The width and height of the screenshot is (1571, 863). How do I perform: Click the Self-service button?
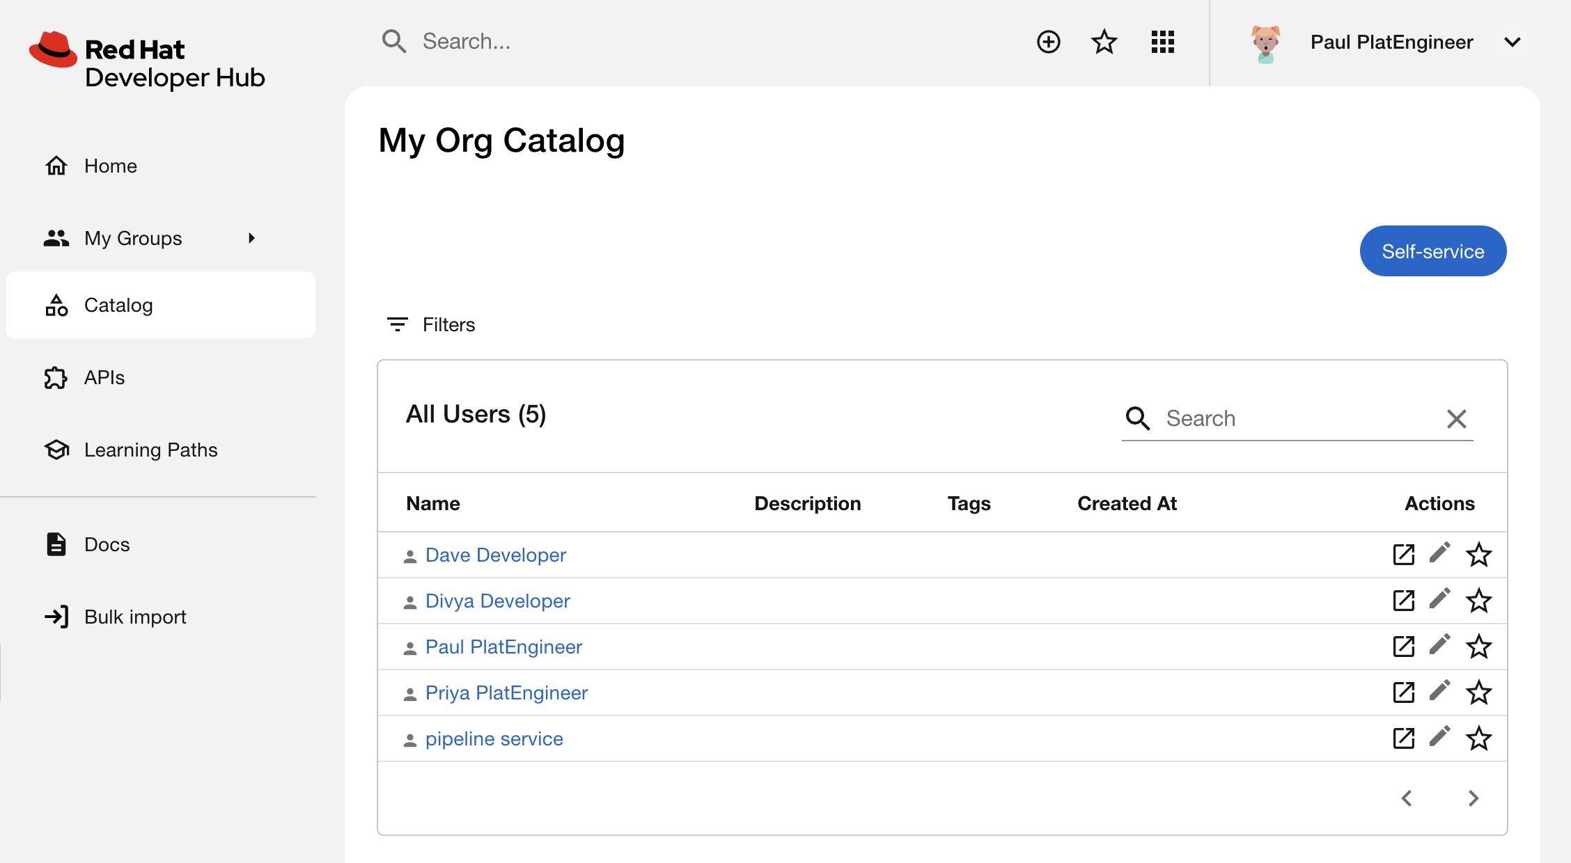pos(1433,251)
